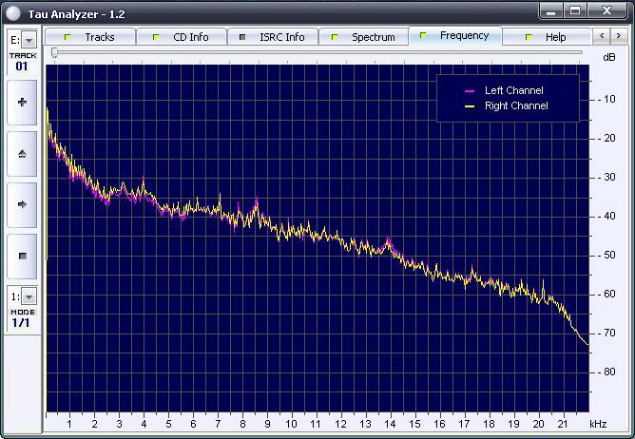Viewport: 635px width, 439px height.
Task: Expand the mode selection dropdown
Action: [x=29, y=296]
